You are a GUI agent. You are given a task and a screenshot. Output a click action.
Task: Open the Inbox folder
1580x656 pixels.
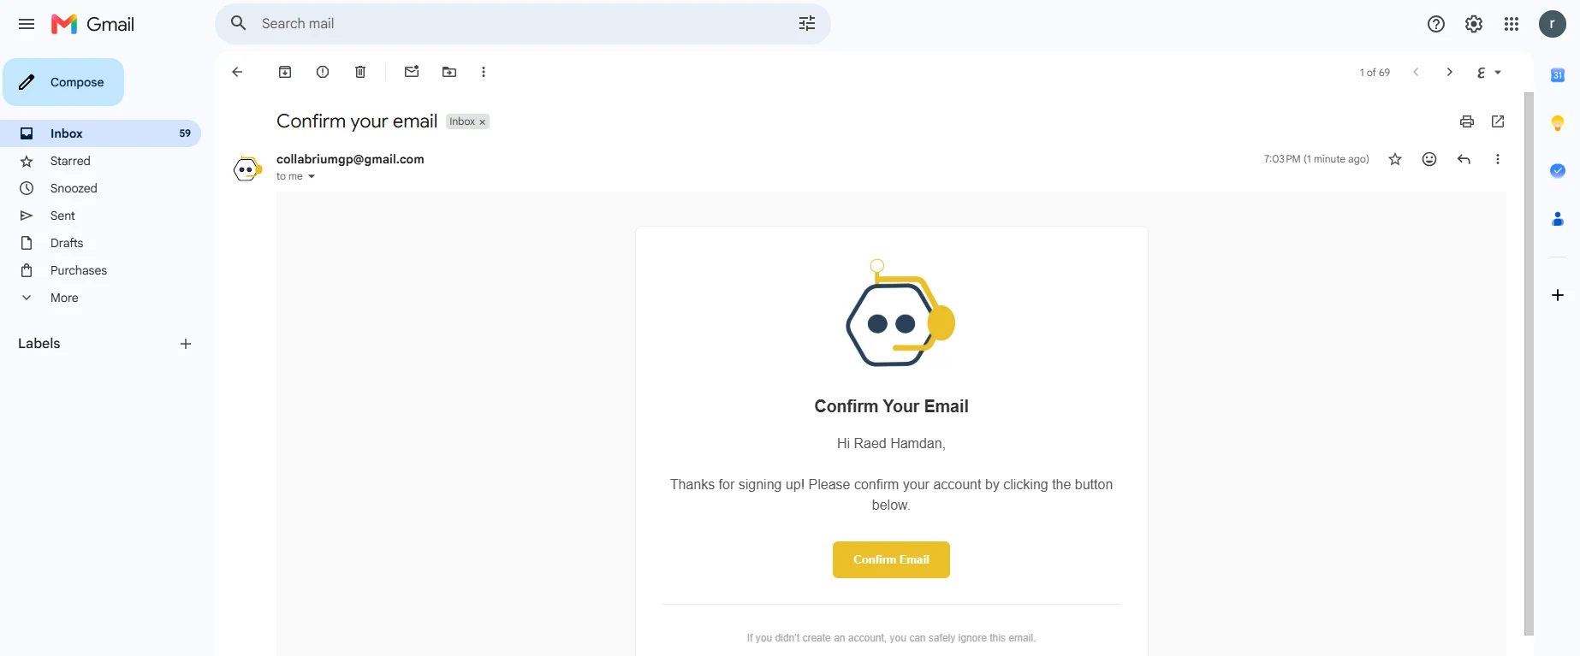point(101,133)
